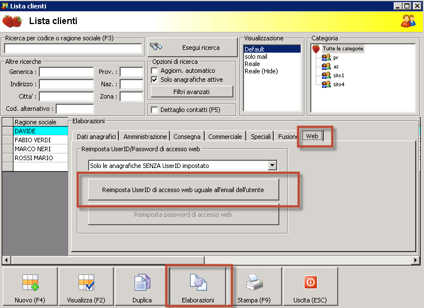Select the sito1 category icon

point(326,75)
